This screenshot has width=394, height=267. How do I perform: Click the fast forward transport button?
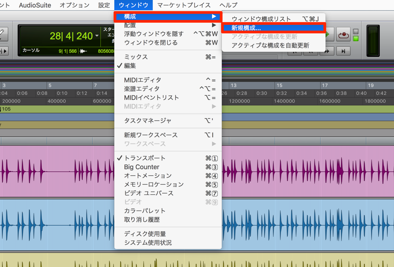[327, 51]
